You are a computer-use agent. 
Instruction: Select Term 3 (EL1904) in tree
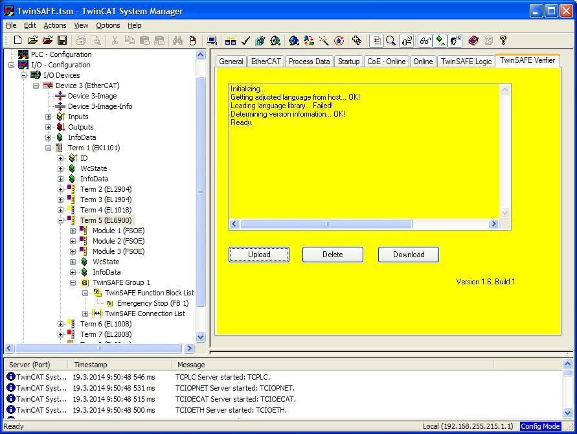106,200
